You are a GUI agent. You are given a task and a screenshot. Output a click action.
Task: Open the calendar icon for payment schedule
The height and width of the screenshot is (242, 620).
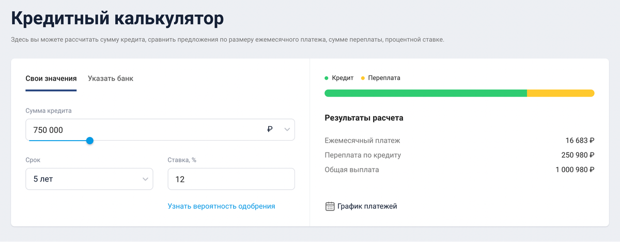coord(330,206)
